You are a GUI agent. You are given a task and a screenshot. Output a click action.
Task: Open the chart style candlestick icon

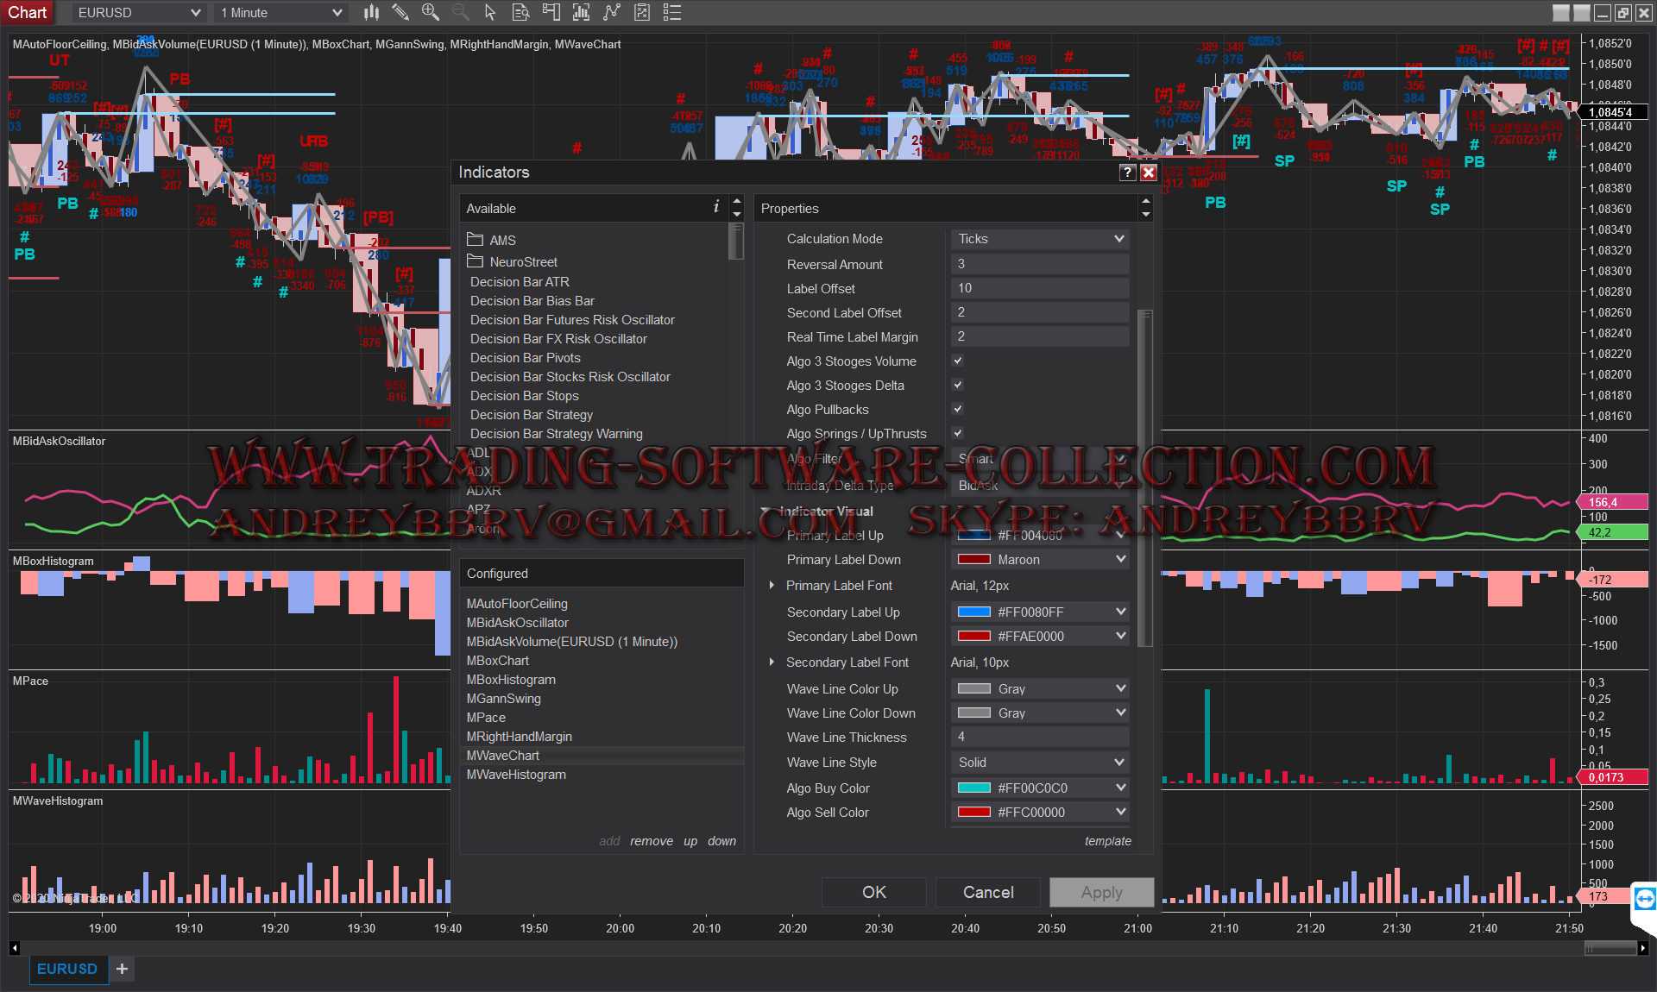pos(371,12)
